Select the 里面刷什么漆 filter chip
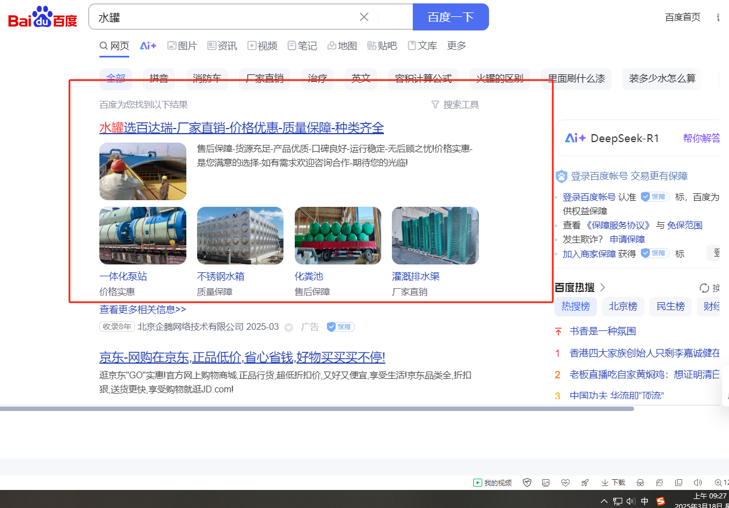Screen dimensions: 729x508 (x=576, y=79)
